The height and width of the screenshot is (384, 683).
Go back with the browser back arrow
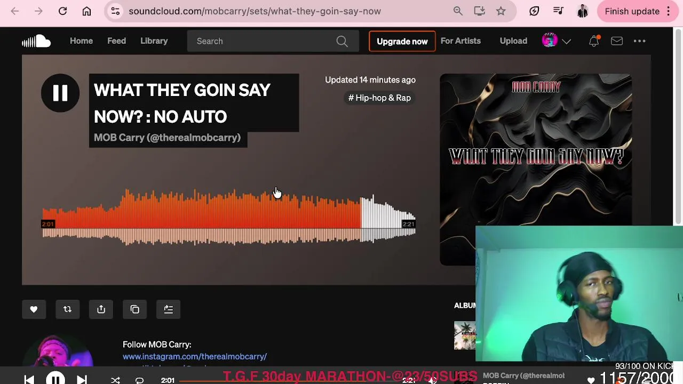[15, 11]
